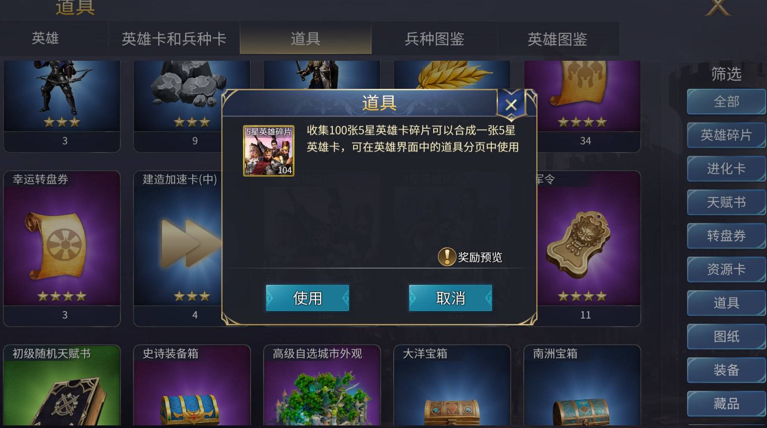Switch to the 英雄 tab

[x=45, y=38]
